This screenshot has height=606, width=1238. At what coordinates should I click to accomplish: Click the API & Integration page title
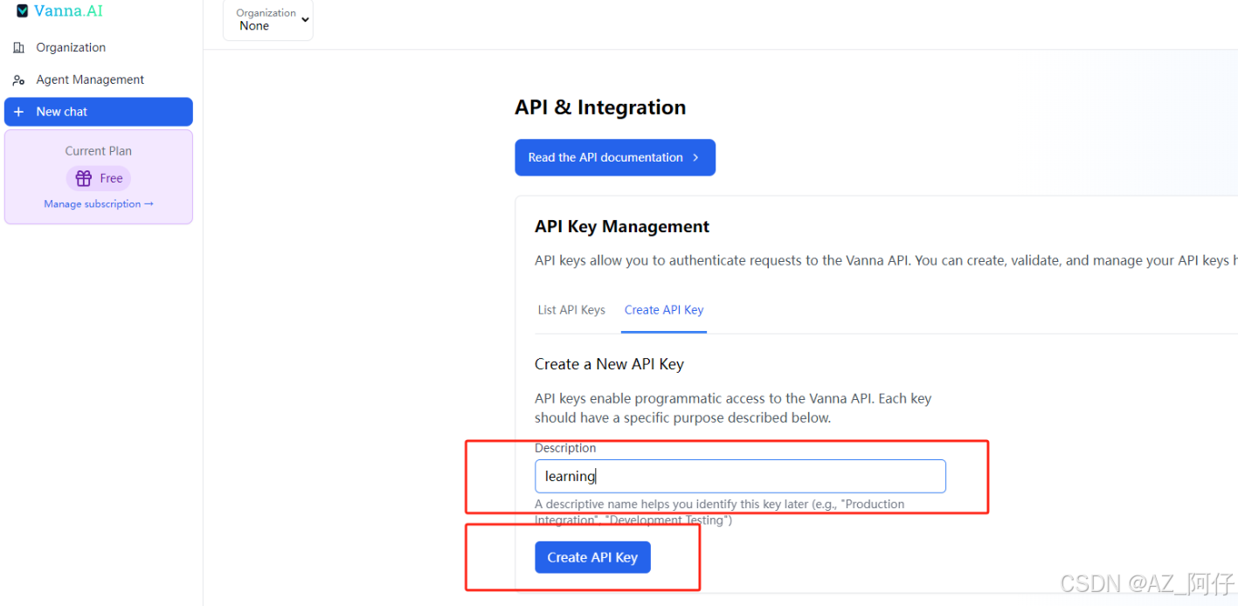click(600, 107)
